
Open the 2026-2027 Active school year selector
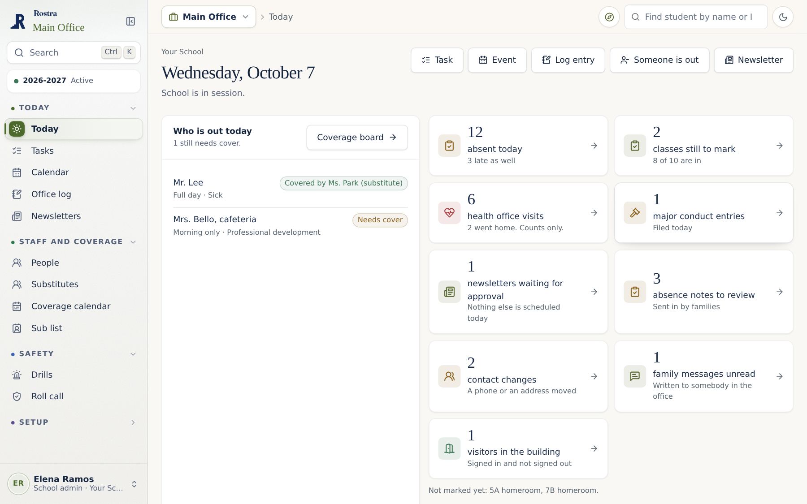pos(74,81)
